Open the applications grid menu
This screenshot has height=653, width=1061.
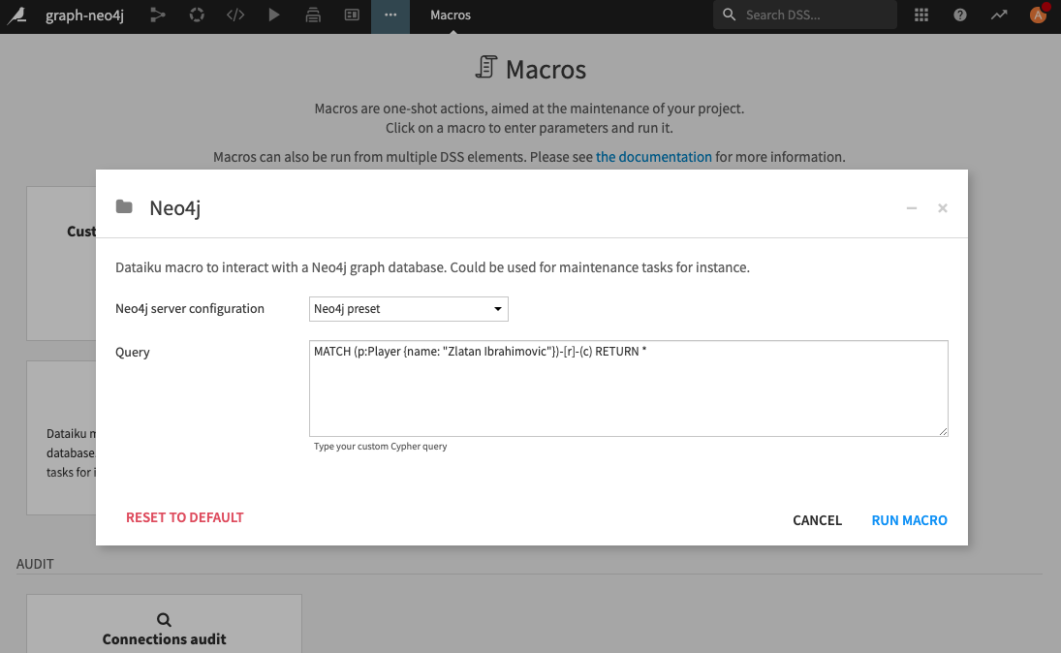click(x=921, y=15)
